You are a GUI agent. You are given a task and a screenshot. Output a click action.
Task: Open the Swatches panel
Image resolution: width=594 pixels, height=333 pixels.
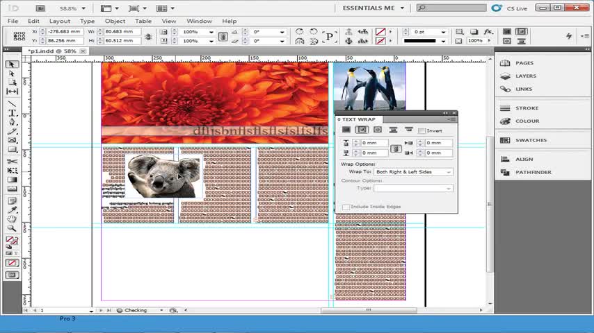point(531,140)
